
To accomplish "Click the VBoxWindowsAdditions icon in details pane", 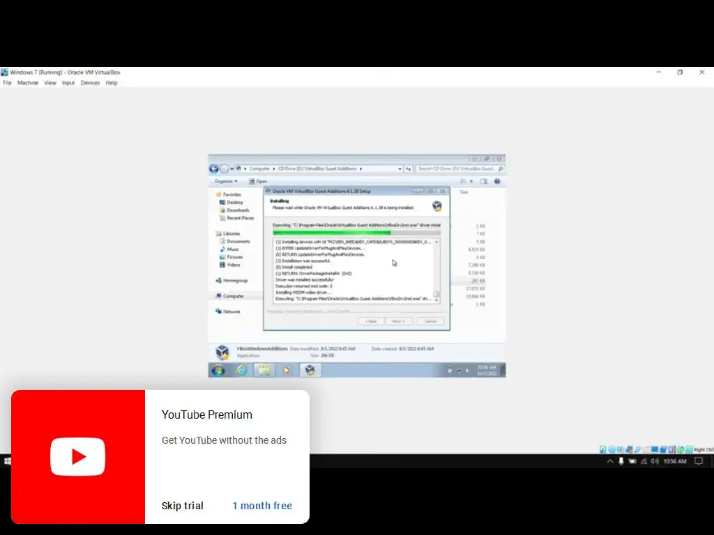I will point(222,352).
